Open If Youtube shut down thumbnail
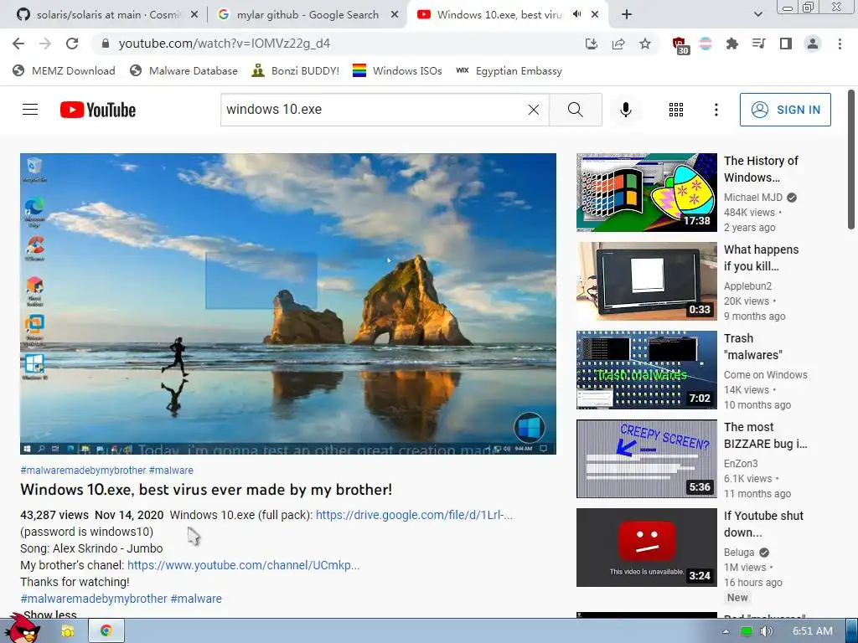This screenshot has height=643, width=858. (x=646, y=548)
